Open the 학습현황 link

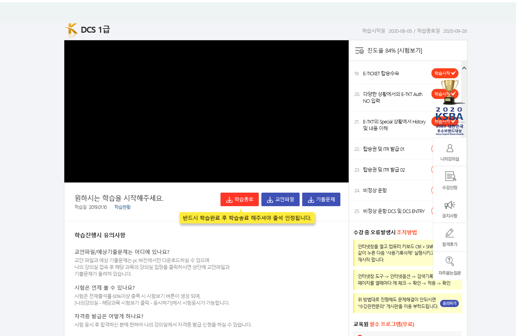pos(122,207)
